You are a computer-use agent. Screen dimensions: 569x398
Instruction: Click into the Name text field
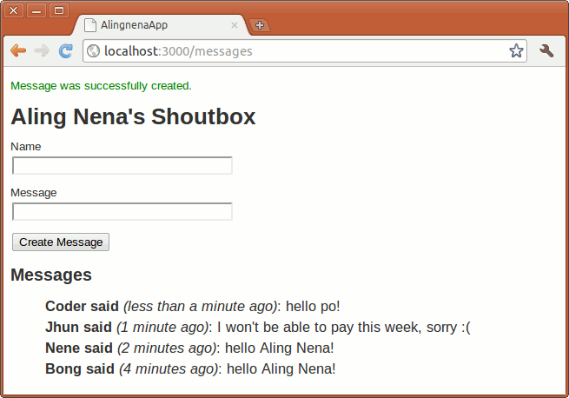point(122,165)
